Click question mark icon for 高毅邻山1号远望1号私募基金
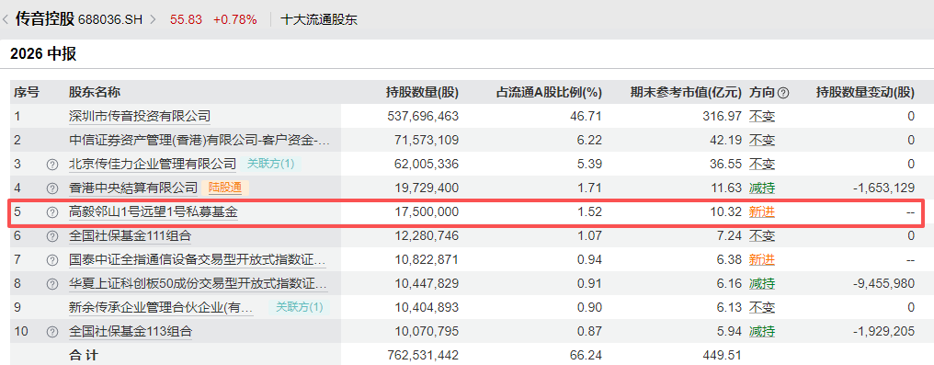The height and width of the screenshot is (365, 934). (x=52, y=212)
